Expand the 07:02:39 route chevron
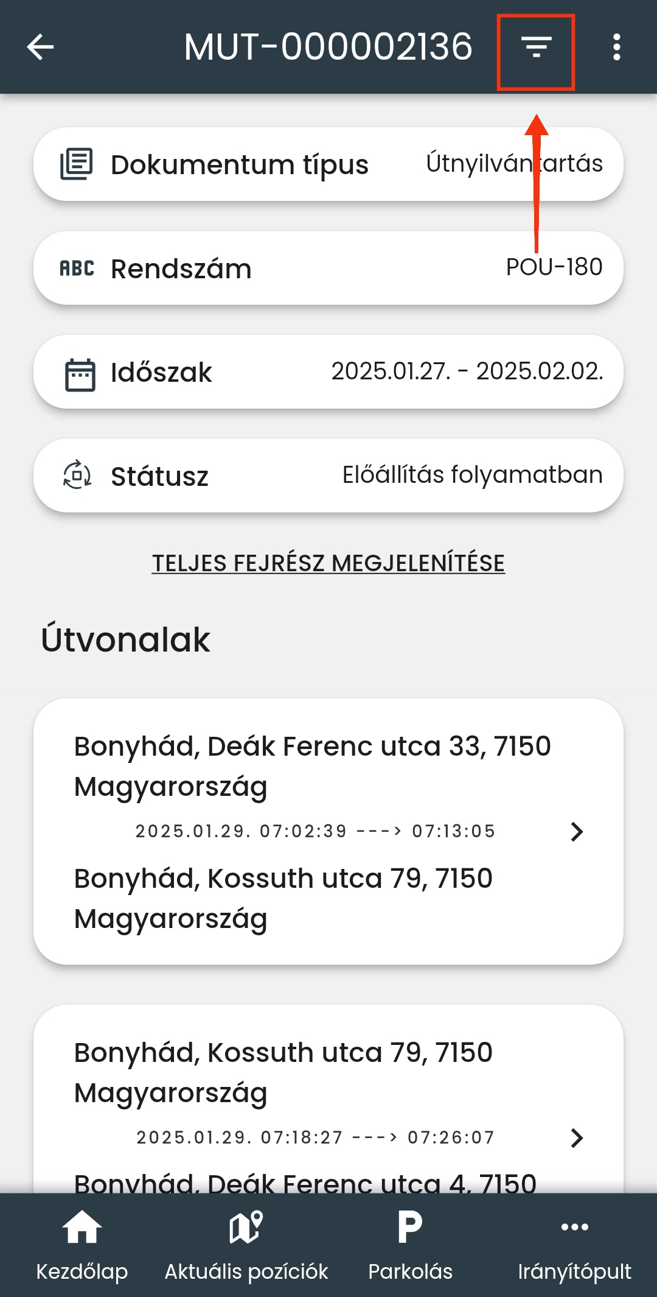The image size is (657, 1297). click(576, 831)
